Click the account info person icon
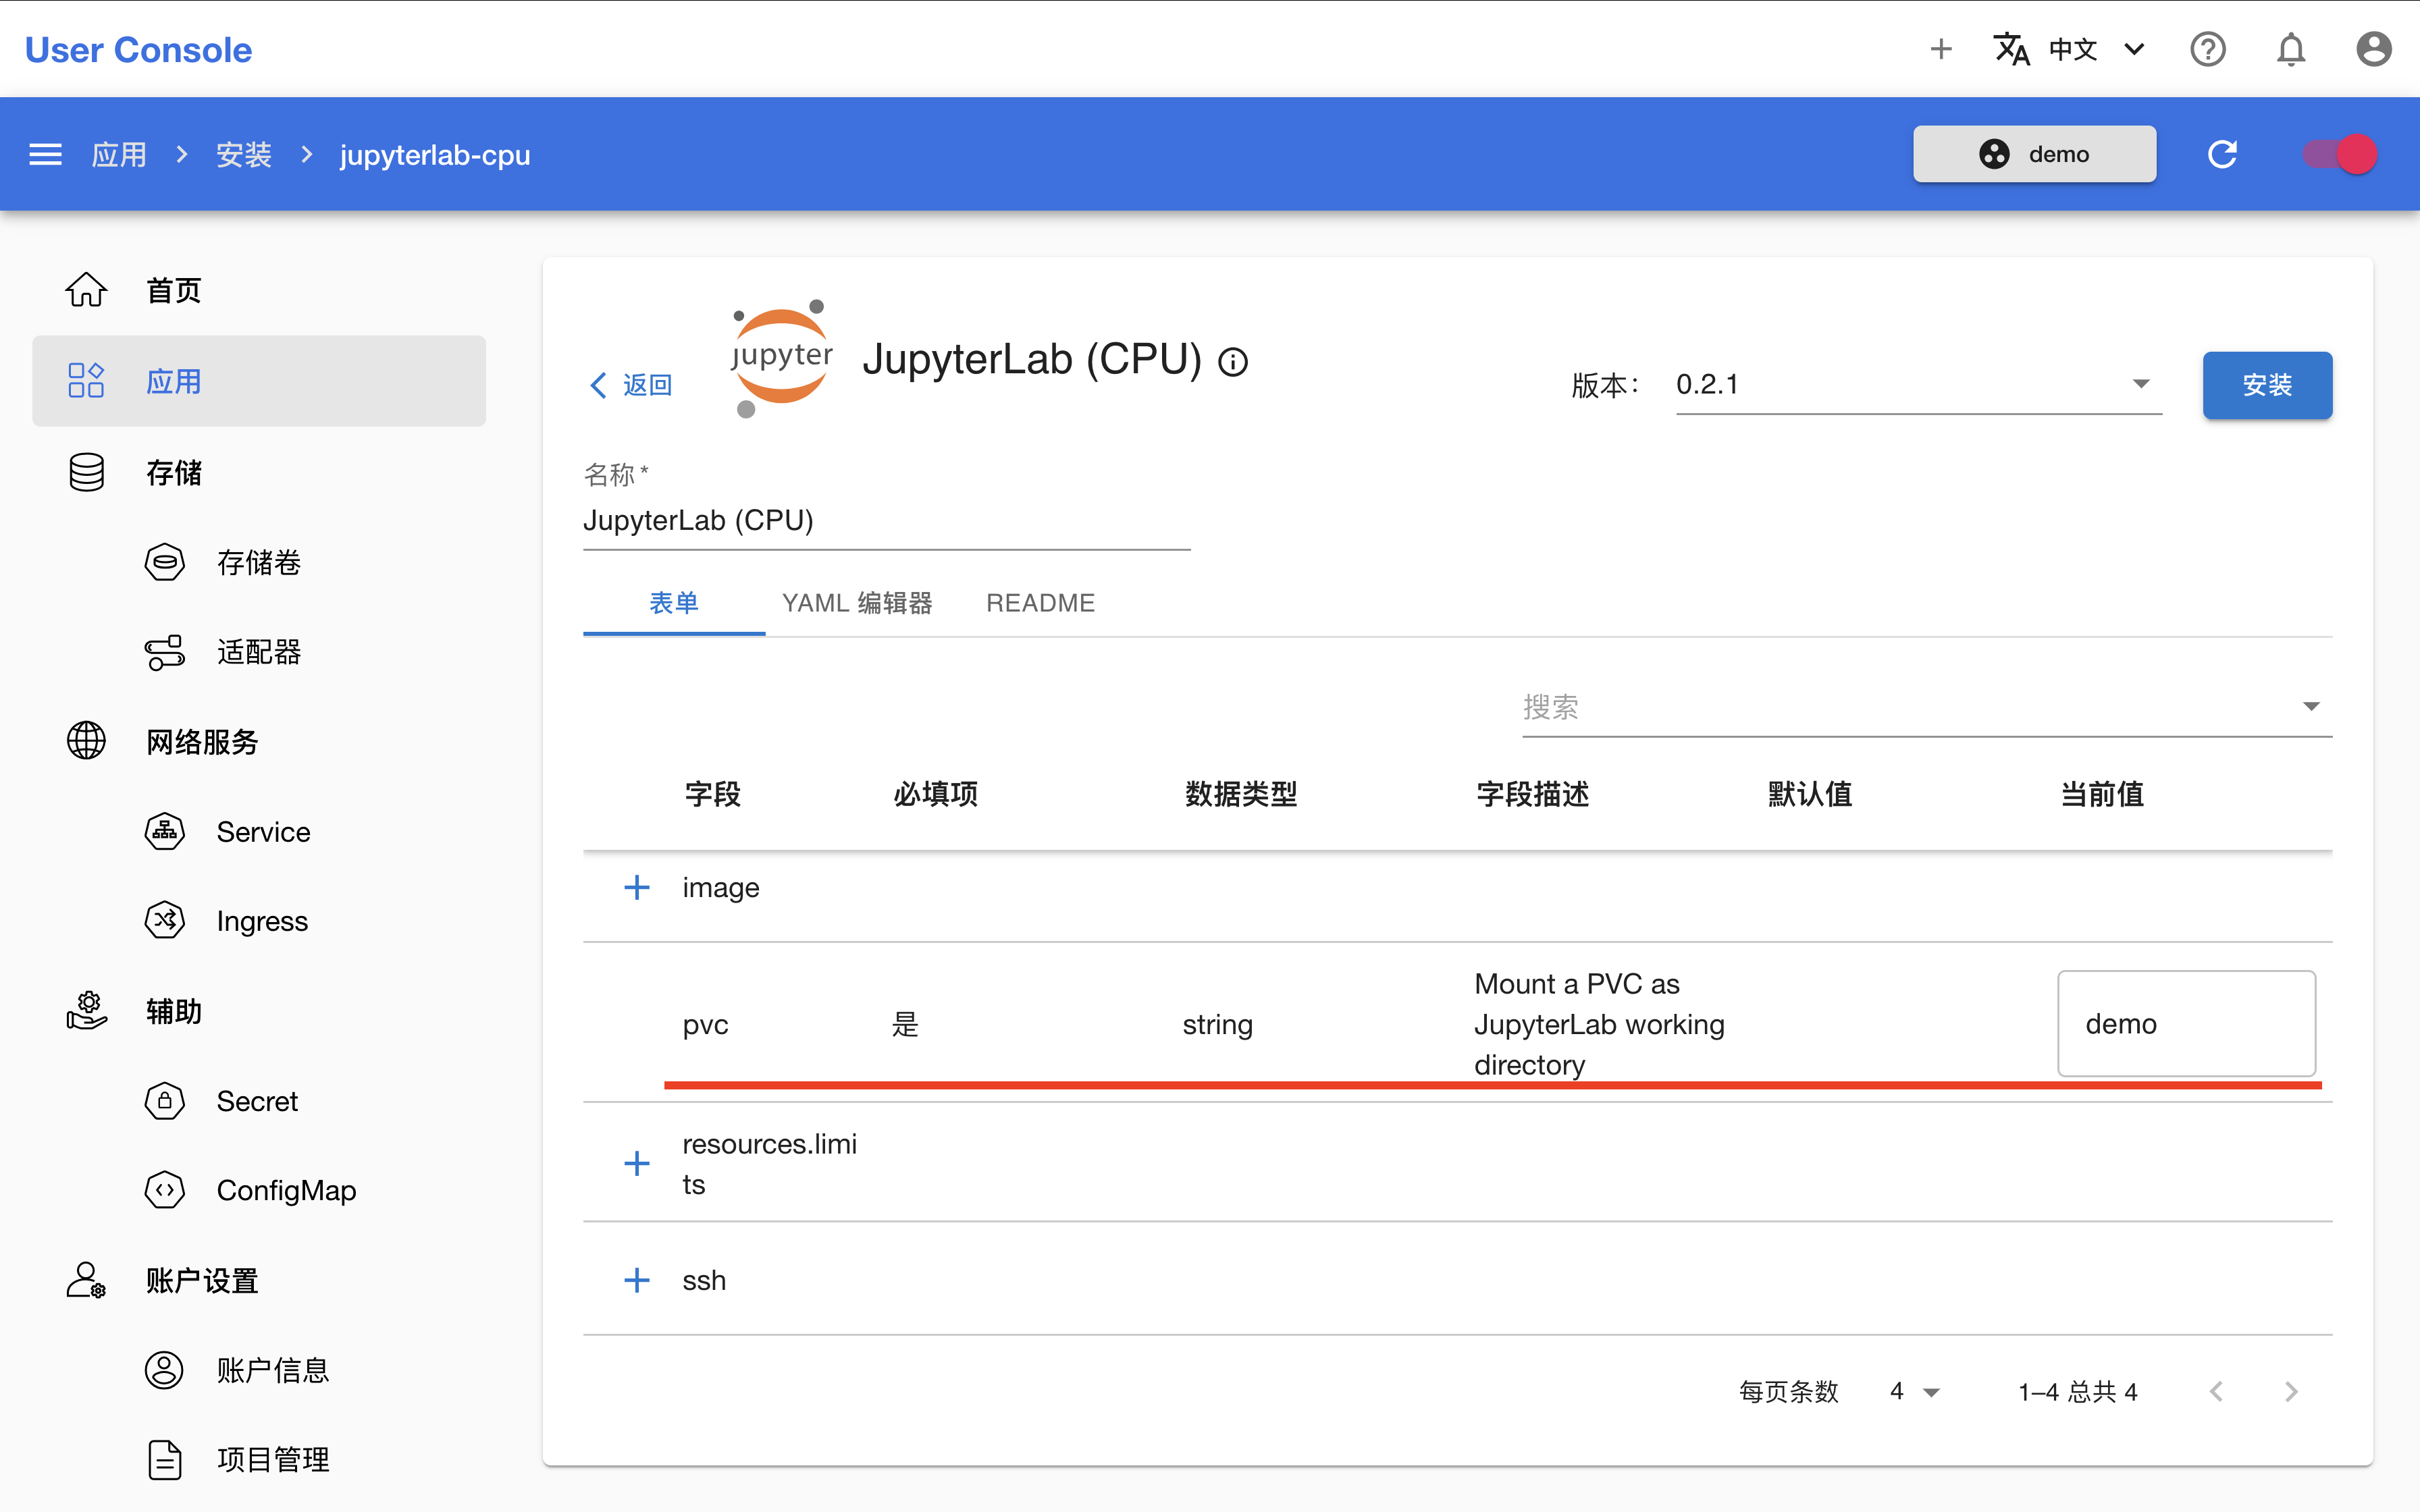Screen dimensions: 2420x1512 (x=164, y=1370)
